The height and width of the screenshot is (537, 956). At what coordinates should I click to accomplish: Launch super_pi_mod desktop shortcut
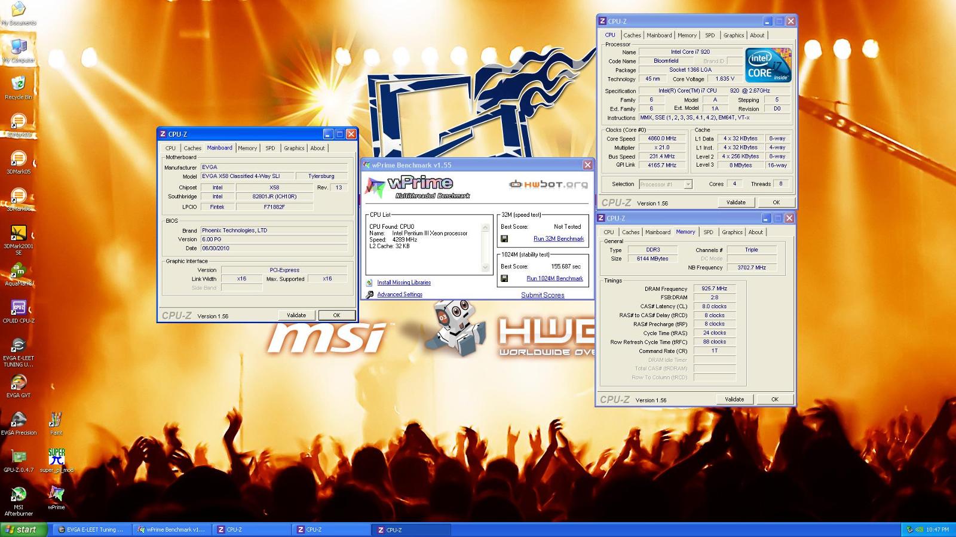coord(57,460)
